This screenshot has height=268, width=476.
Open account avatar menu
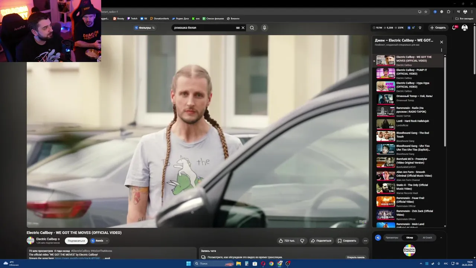point(464,28)
